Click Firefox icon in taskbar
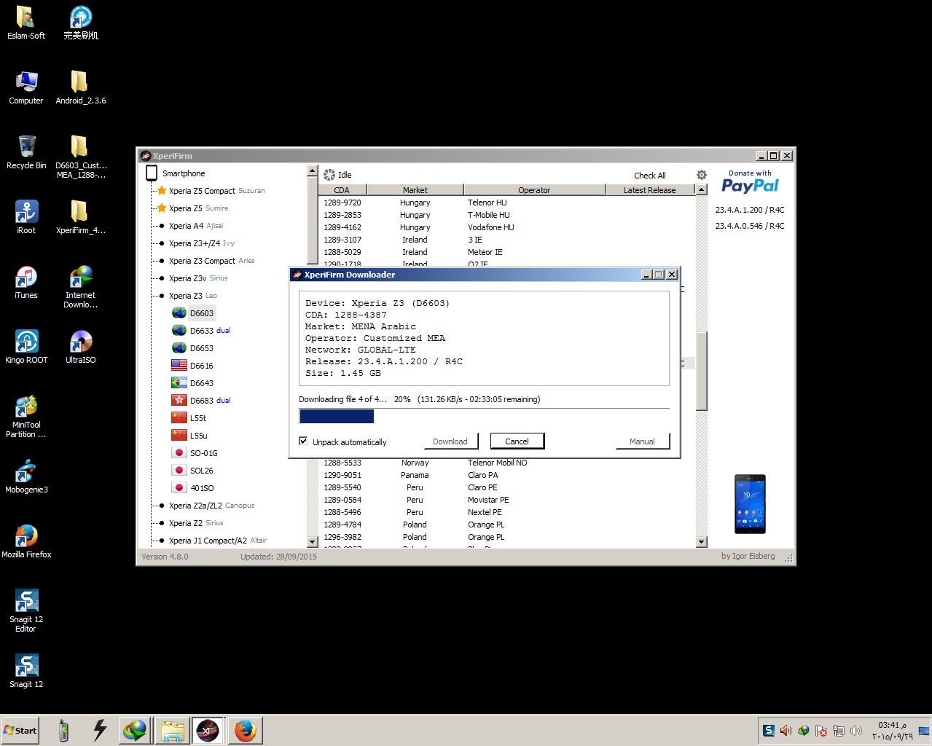 point(246,730)
